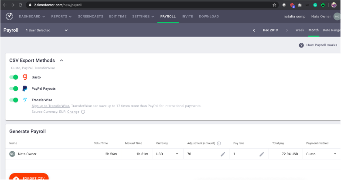Viewport: 341px width, 180px height.
Task: Open the Edit Time page
Action: tap(118, 17)
